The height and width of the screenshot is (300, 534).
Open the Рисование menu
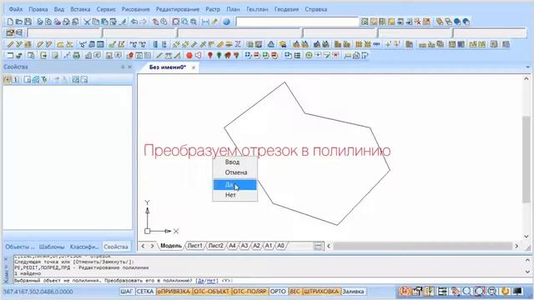(x=135, y=9)
